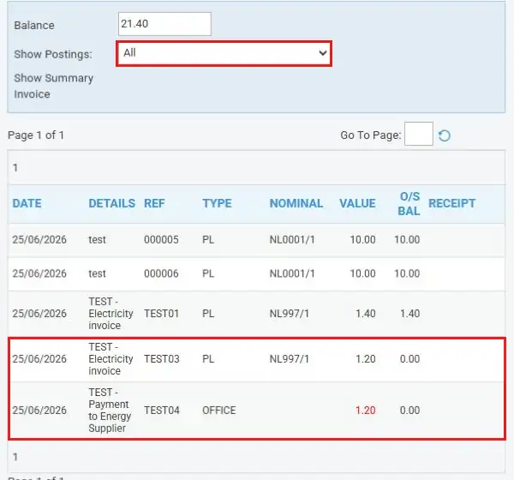
Task: Select the reference 000005 cell
Action: click(161, 240)
